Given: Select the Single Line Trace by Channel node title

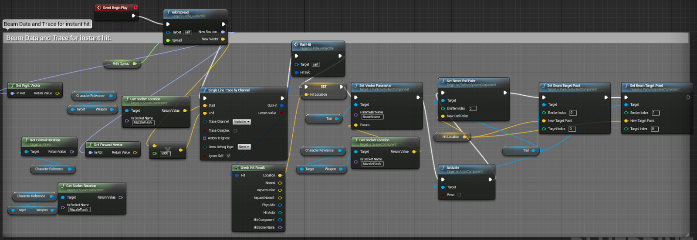Looking at the screenshot, I should pyautogui.click(x=229, y=90).
